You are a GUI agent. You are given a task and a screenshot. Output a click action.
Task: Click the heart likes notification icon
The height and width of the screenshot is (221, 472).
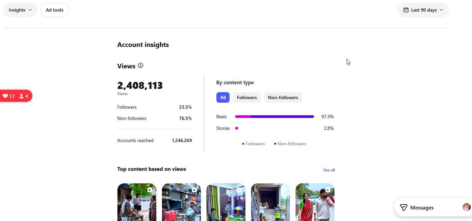5,96
